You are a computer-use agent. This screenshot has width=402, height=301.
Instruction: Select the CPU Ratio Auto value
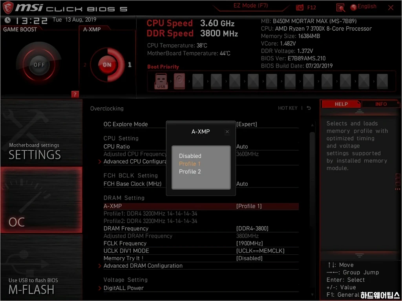[242, 147]
